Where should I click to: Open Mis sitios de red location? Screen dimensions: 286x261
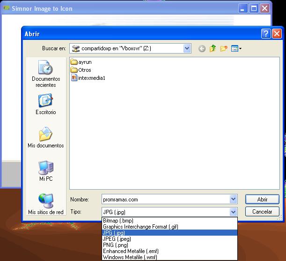coord(46,204)
